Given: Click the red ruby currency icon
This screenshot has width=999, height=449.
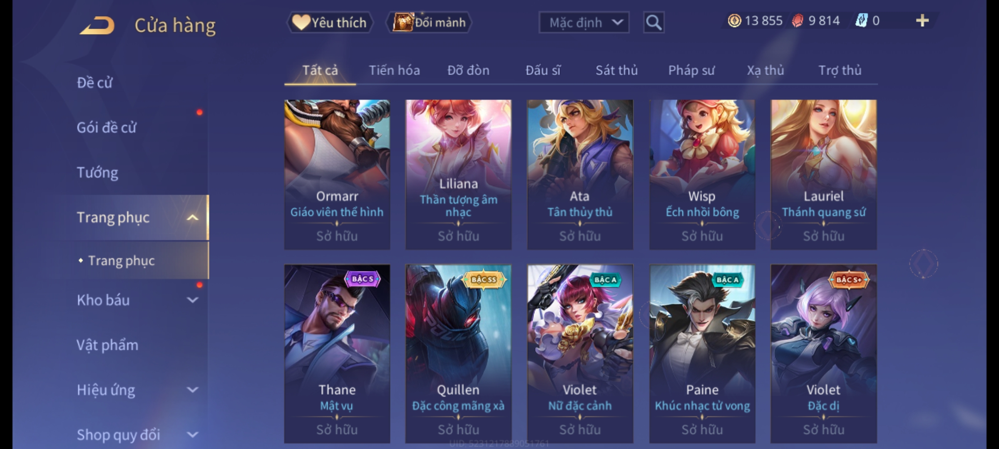Looking at the screenshot, I should click(x=798, y=21).
